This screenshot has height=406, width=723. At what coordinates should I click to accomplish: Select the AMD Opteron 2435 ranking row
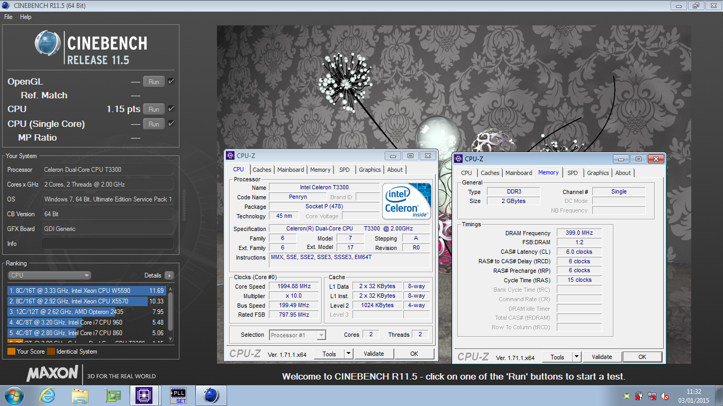(x=87, y=312)
